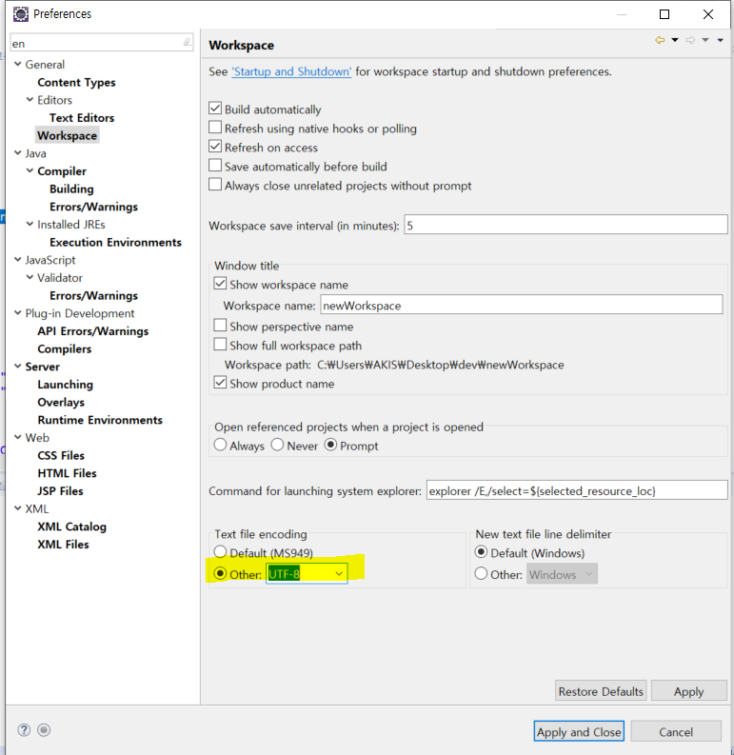Toggle Show workspace name checkbox

click(220, 283)
